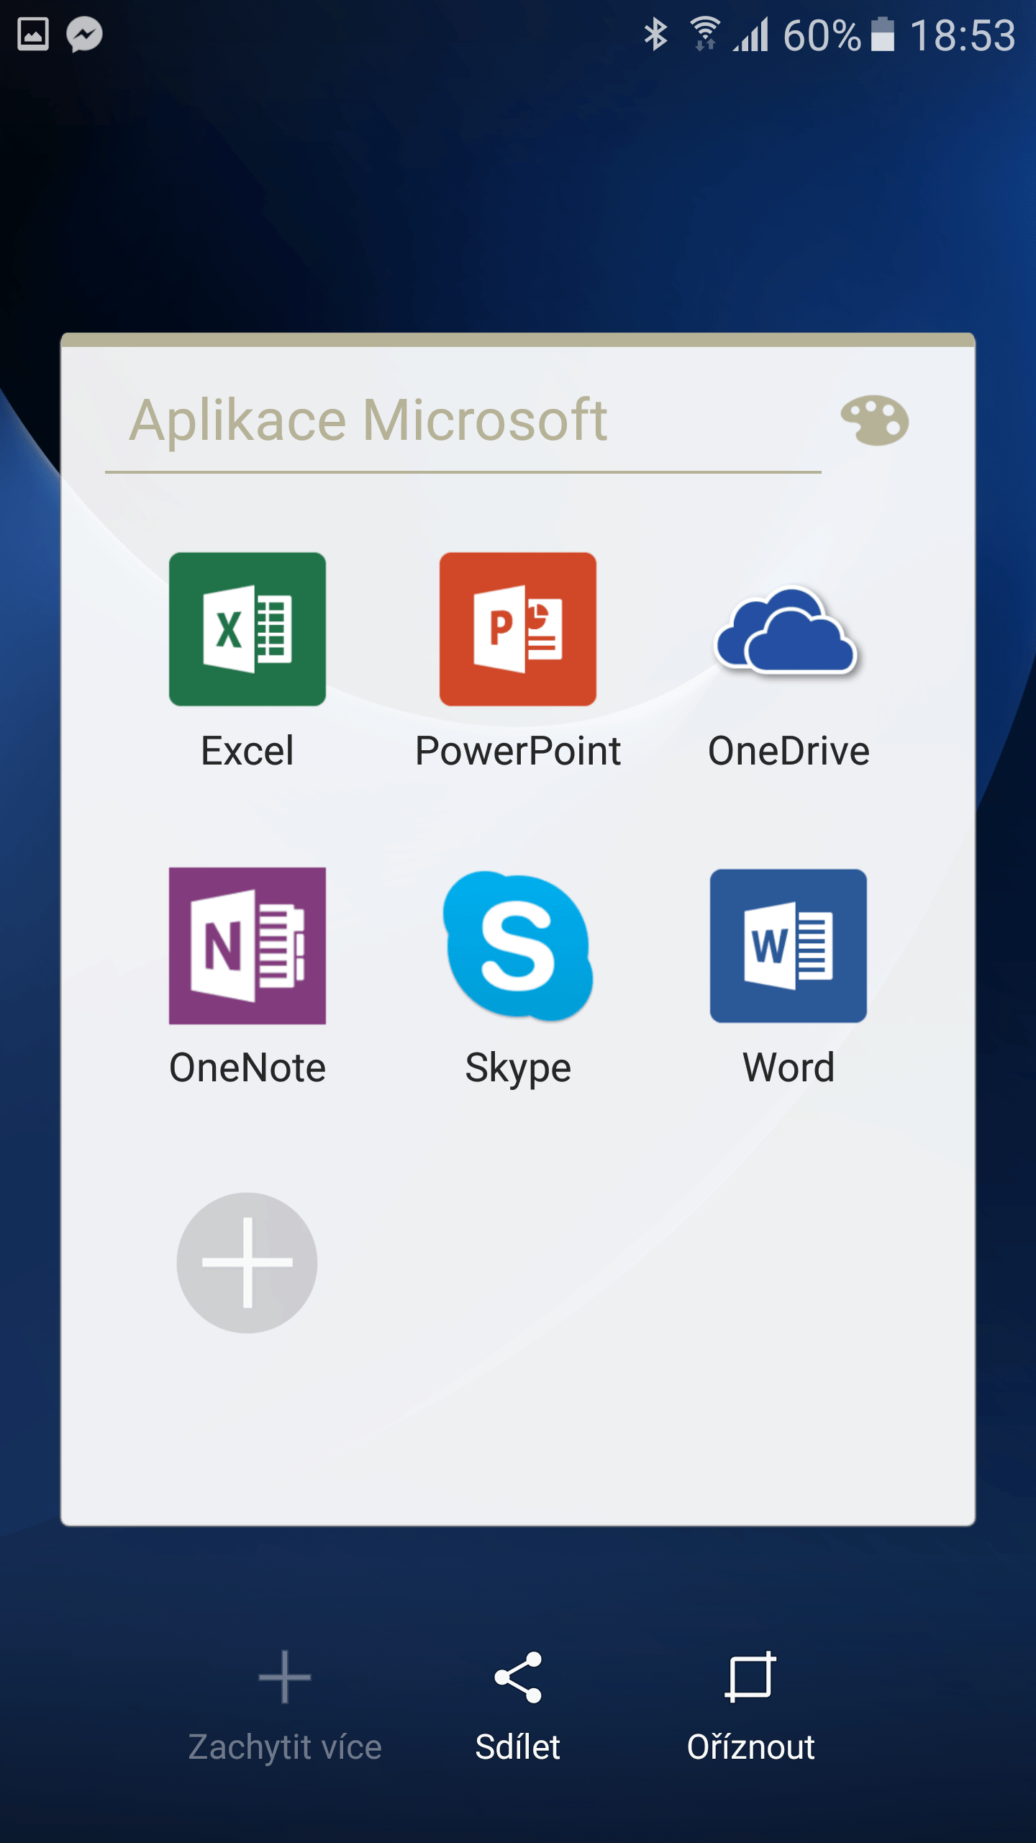Launch the Word app
Image resolution: width=1036 pixels, height=1843 pixels.
[x=788, y=945]
